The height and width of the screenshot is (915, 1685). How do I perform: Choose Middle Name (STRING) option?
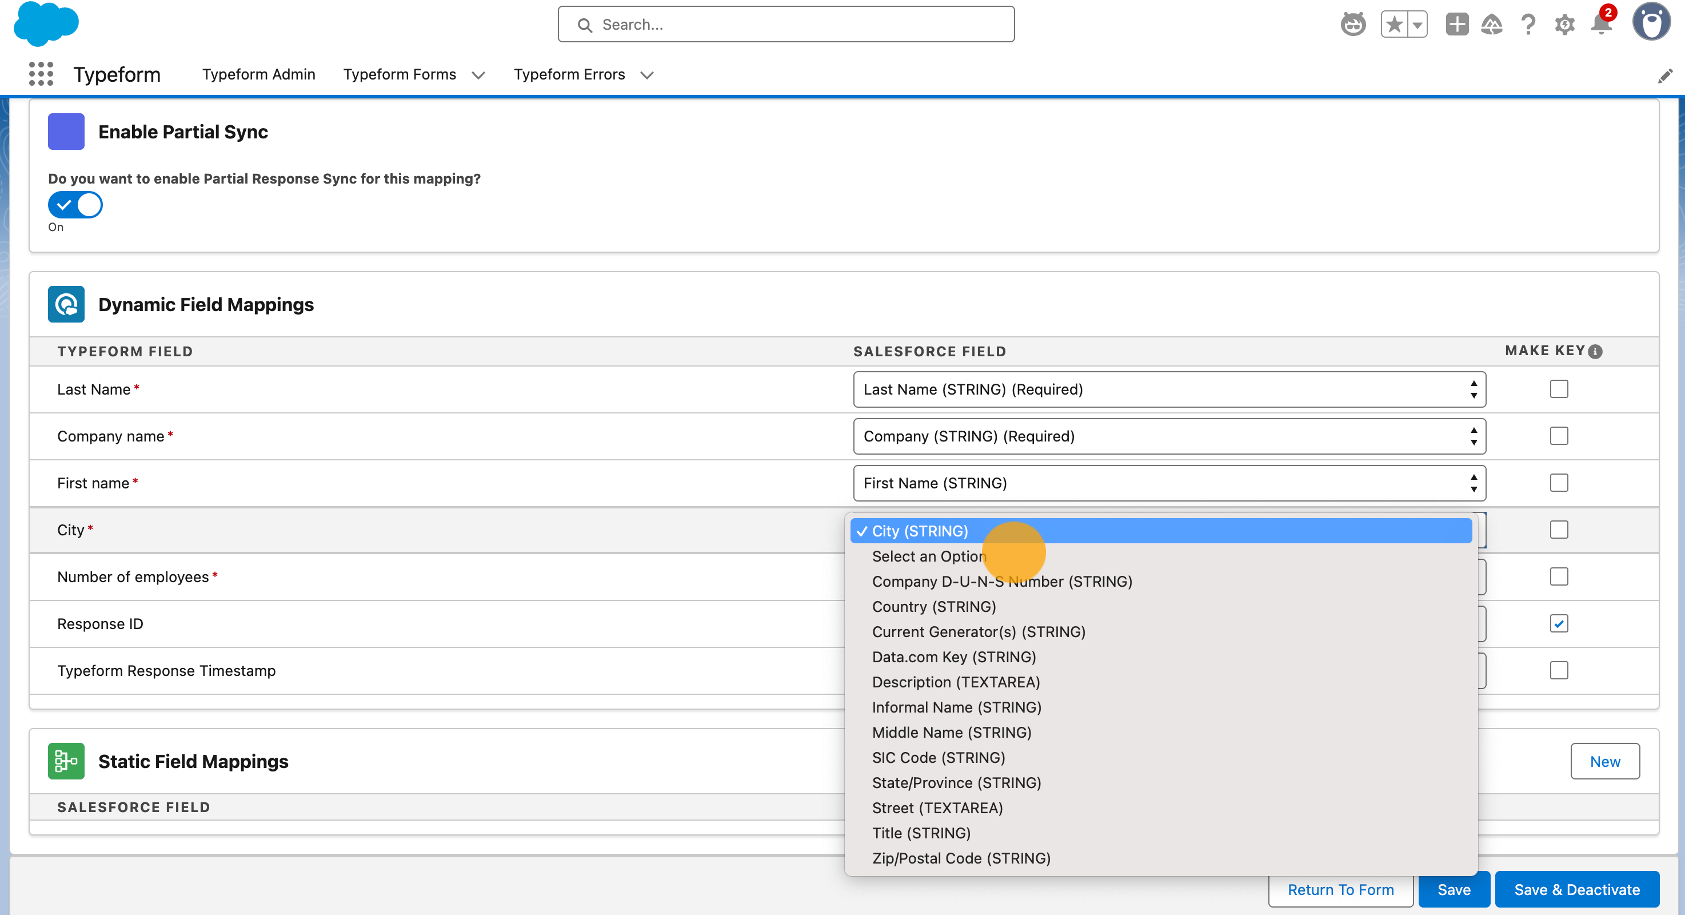pyautogui.click(x=1161, y=733)
